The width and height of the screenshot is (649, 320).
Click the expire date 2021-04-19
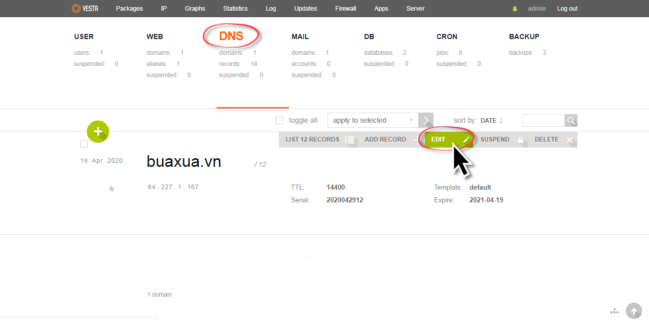(486, 200)
